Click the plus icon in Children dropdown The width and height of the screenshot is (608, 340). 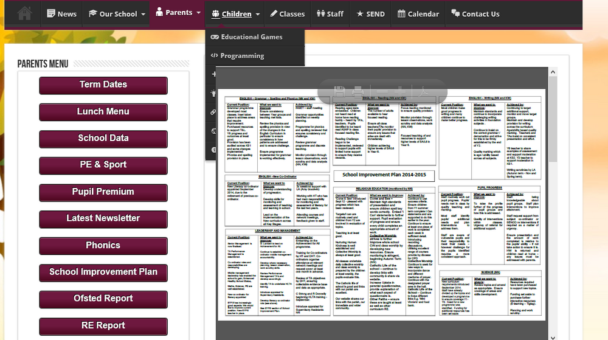pos(213,74)
